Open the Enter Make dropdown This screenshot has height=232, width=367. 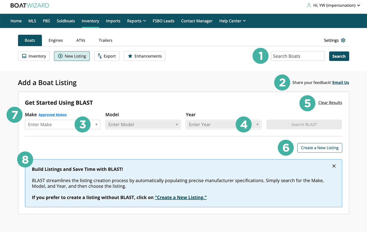[x=62, y=124]
